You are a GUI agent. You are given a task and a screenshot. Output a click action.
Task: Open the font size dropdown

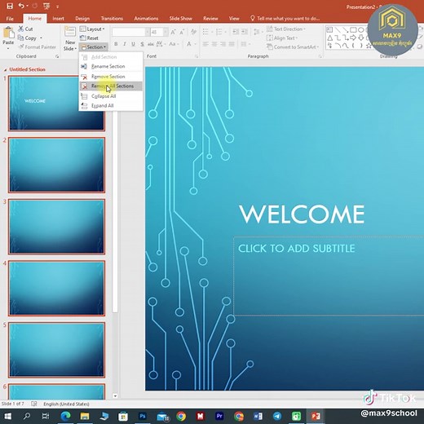166,32
